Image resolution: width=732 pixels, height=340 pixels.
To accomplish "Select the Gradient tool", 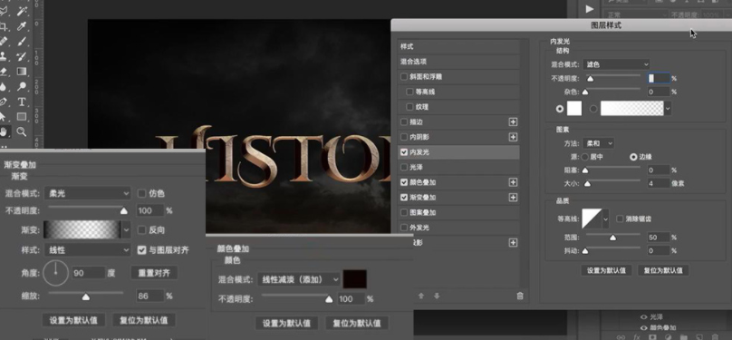I will tap(22, 72).
